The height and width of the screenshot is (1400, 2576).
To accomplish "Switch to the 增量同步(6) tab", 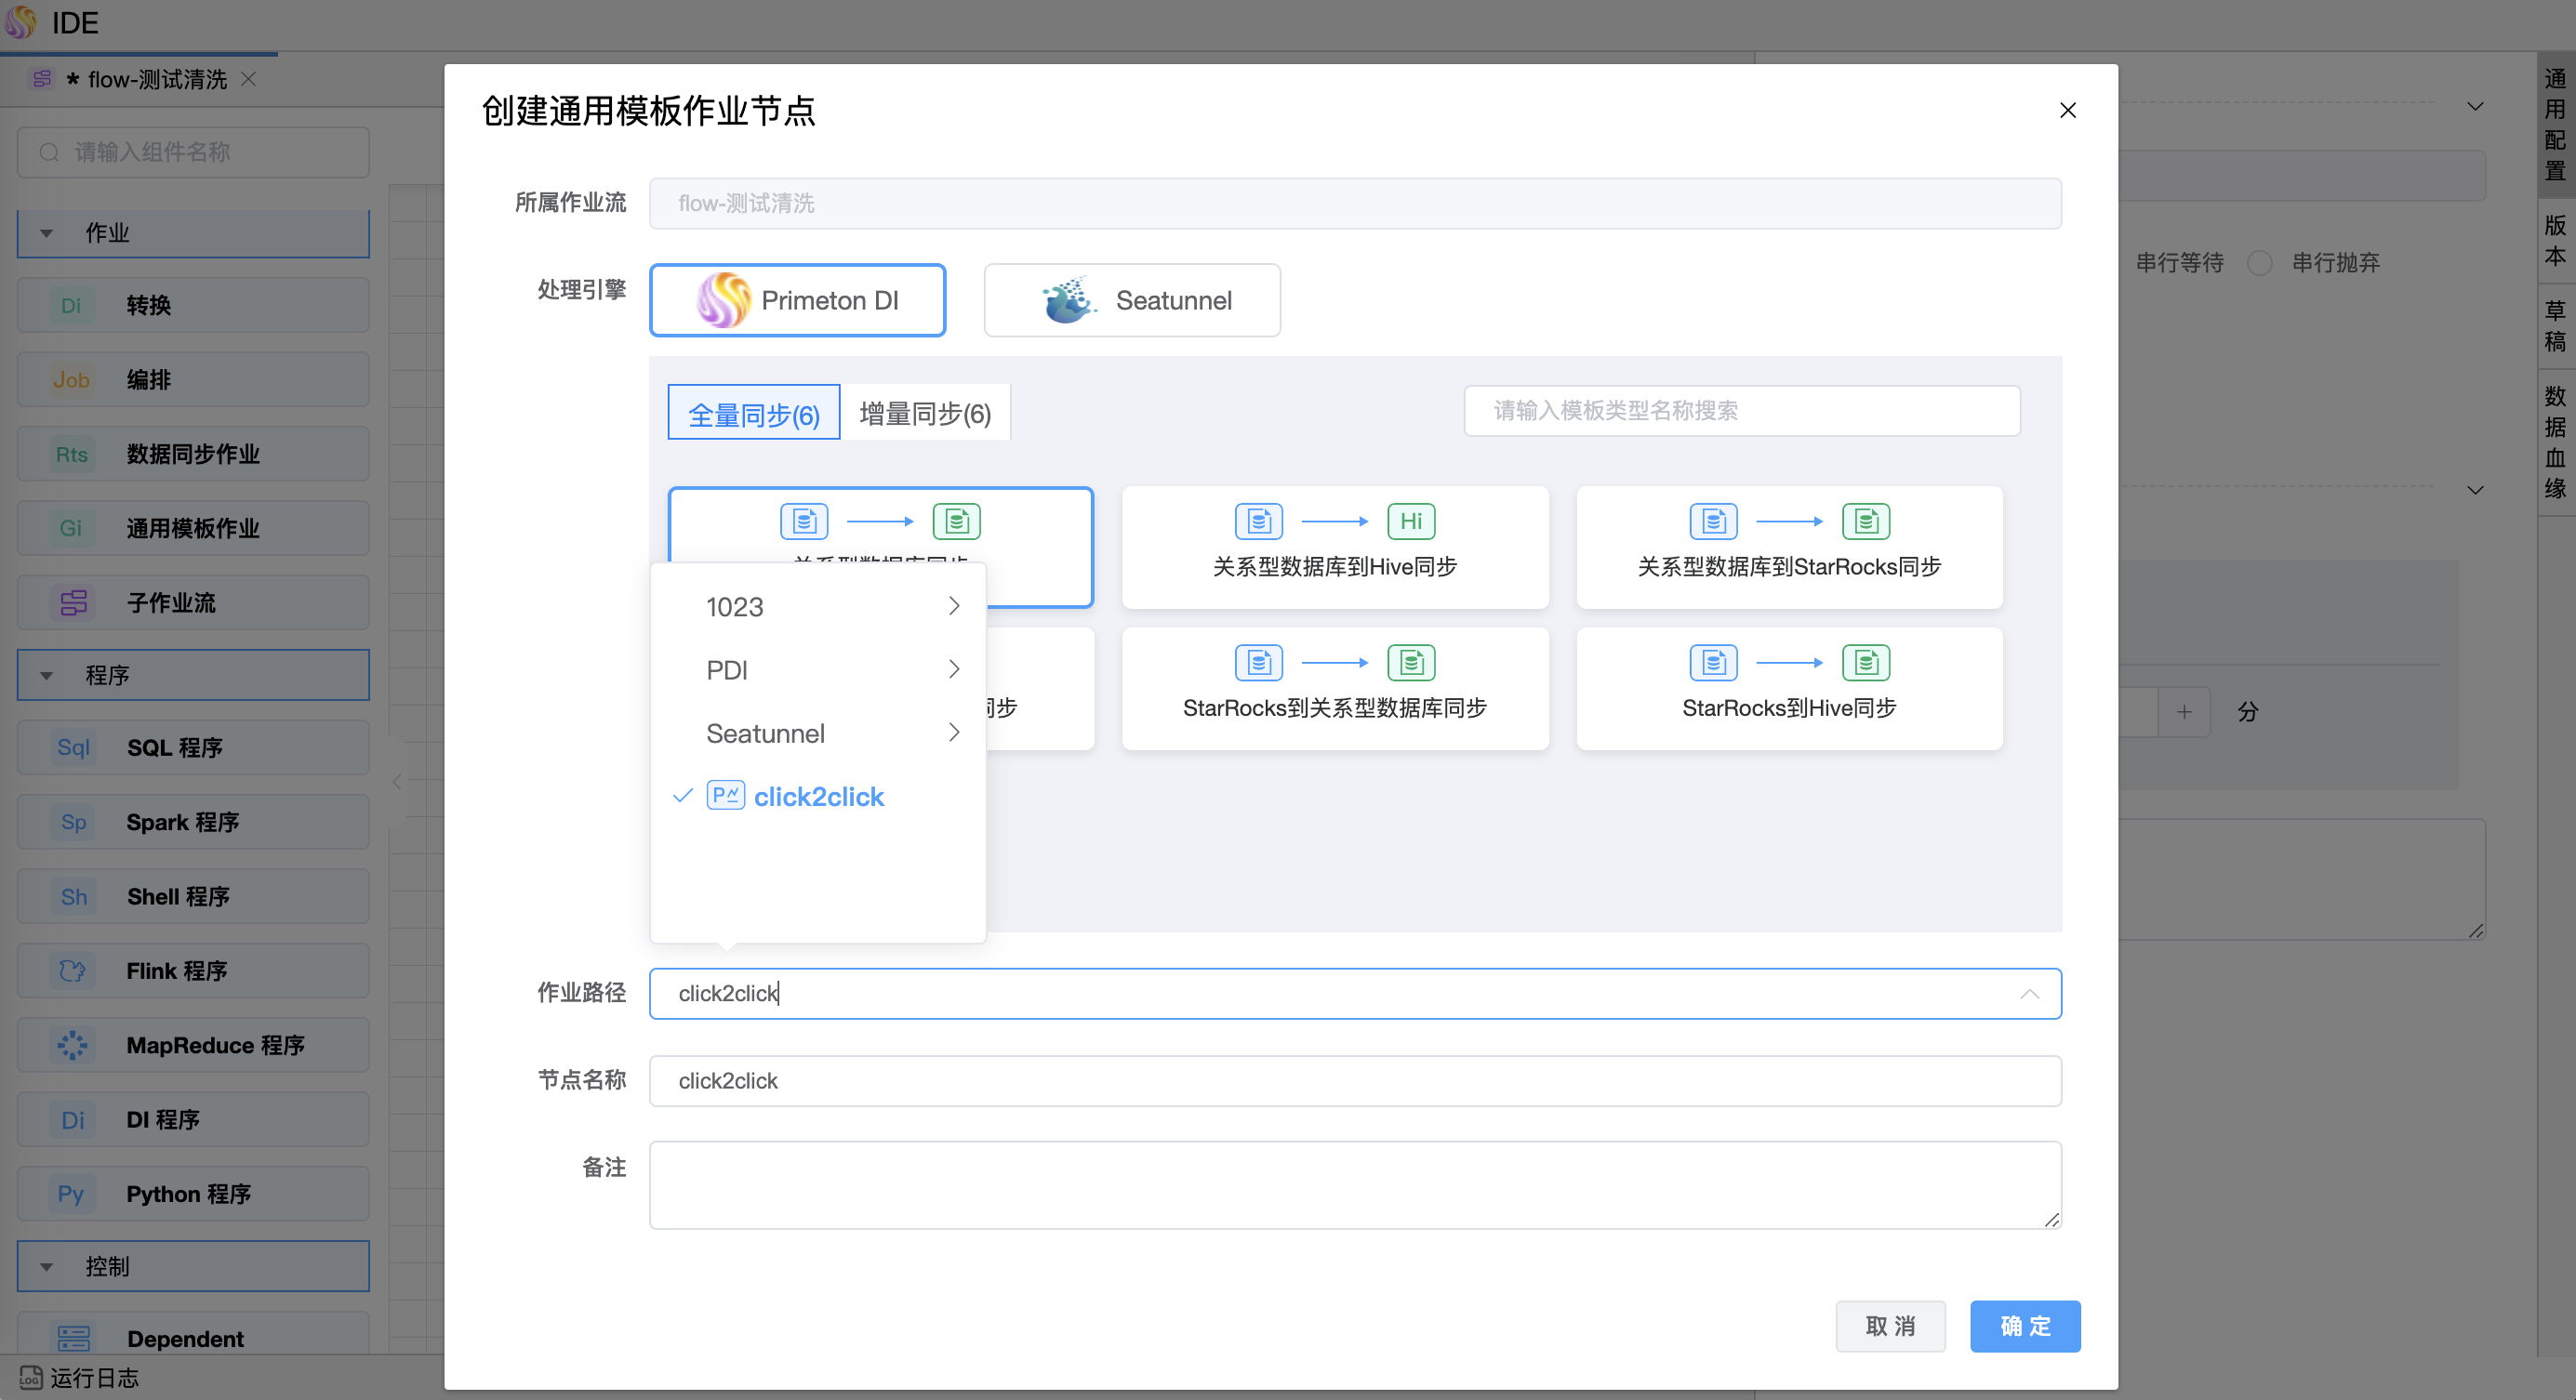I will coord(924,413).
